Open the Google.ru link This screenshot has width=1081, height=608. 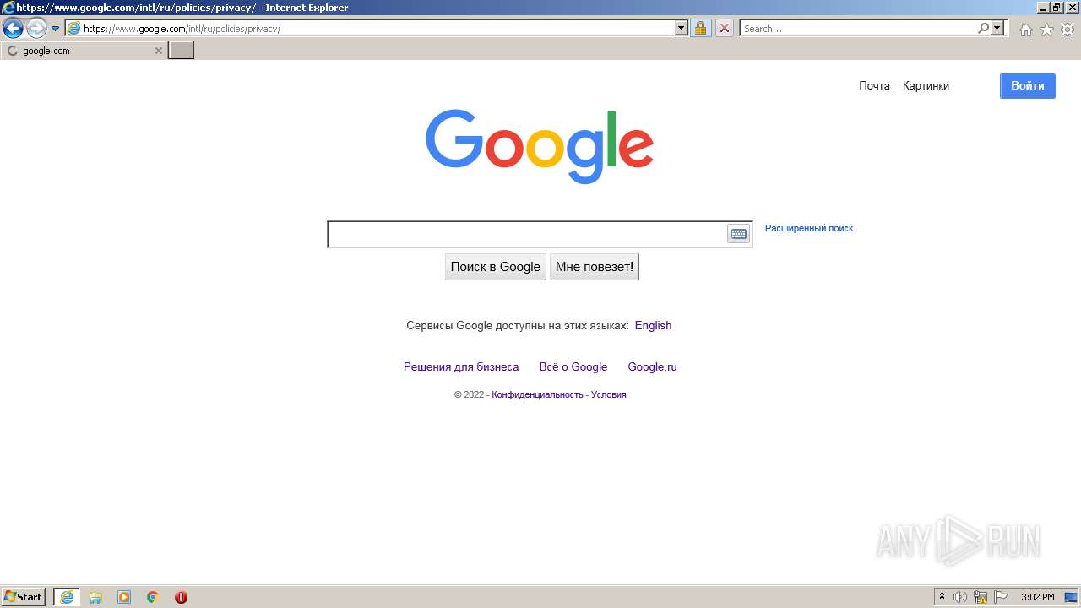pyautogui.click(x=652, y=366)
